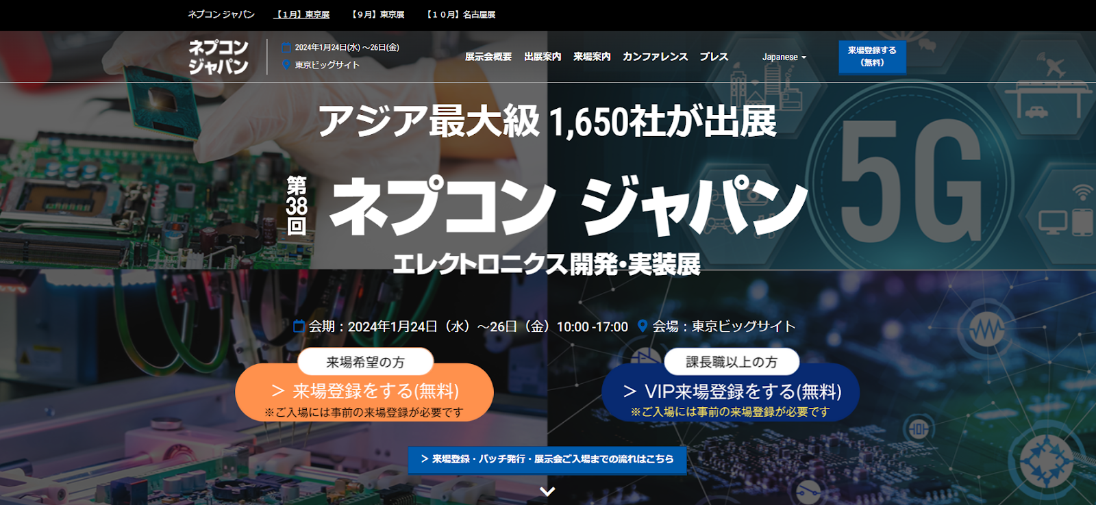Screen dimensions: 1096x505
Task: Open the プレス menu
Action: [714, 57]
